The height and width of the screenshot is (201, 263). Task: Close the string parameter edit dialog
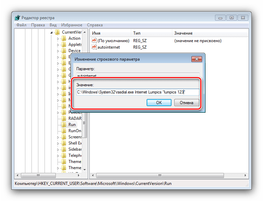[197, 59]
